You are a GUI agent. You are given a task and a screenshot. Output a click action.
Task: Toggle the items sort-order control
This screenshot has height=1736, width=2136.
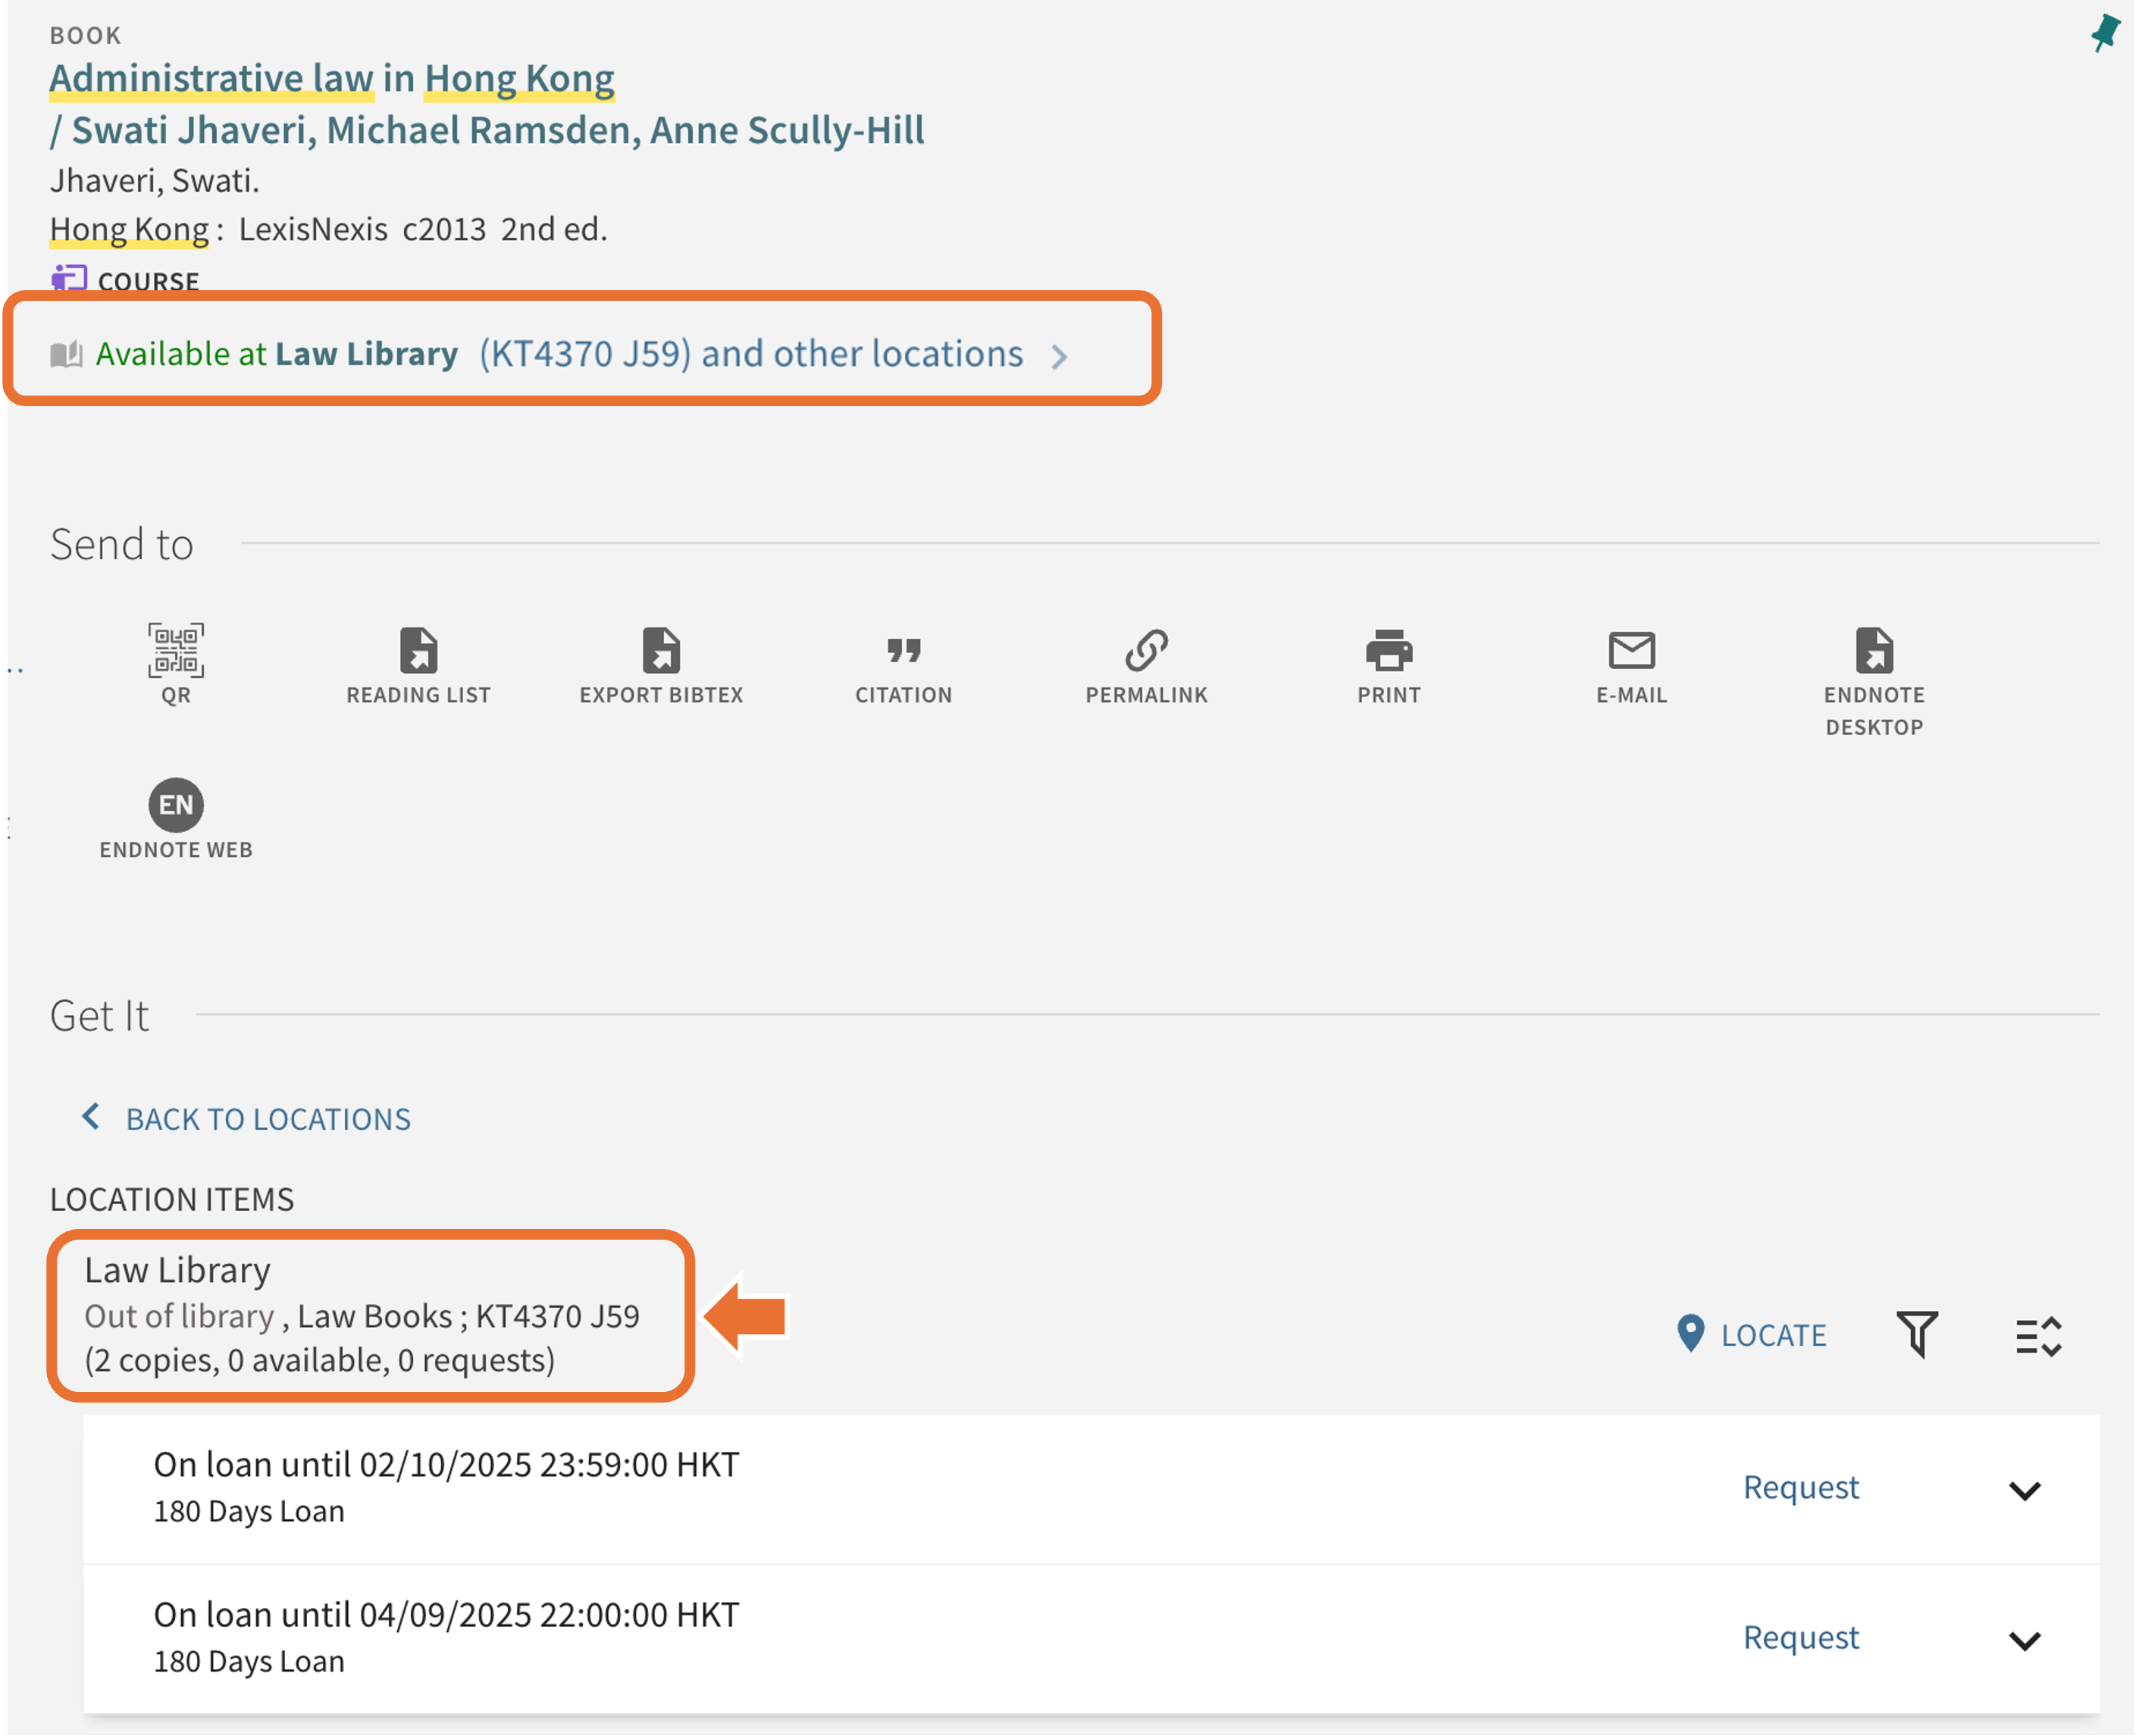coord(2038,1336)
